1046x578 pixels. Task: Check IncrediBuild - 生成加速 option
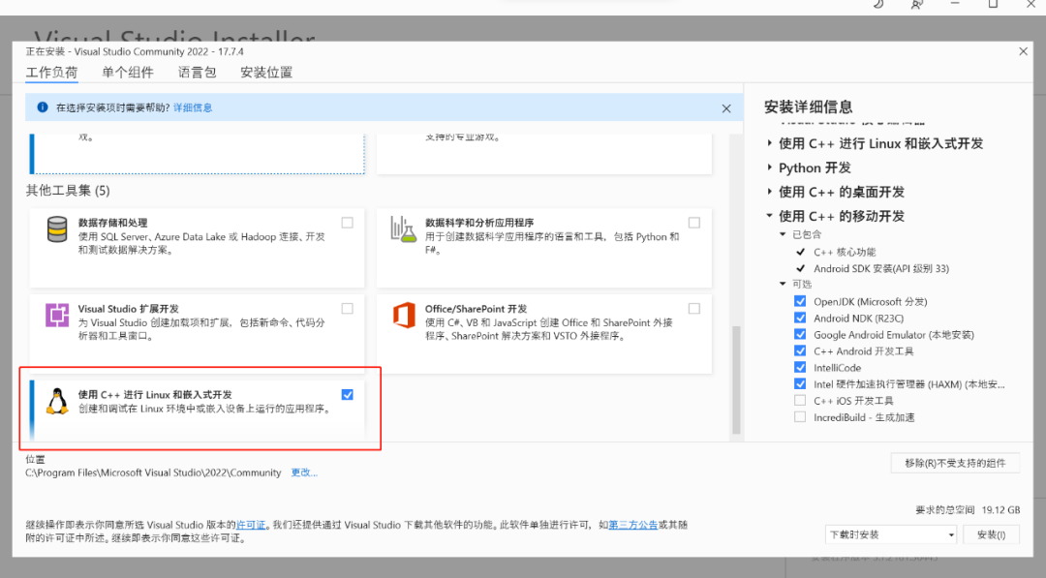pyautogui.click(x=800, y=417)
